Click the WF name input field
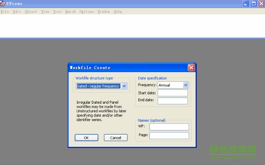The image size is (265, 165). click(169, 127)
